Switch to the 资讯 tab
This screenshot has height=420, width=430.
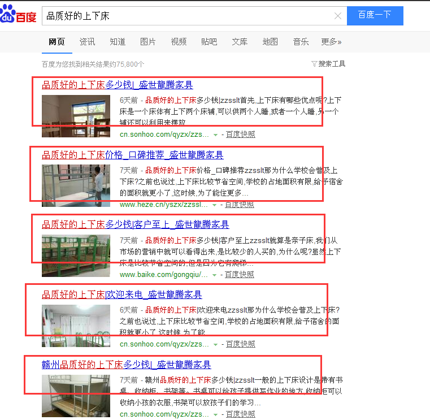(x=87, y=42)
